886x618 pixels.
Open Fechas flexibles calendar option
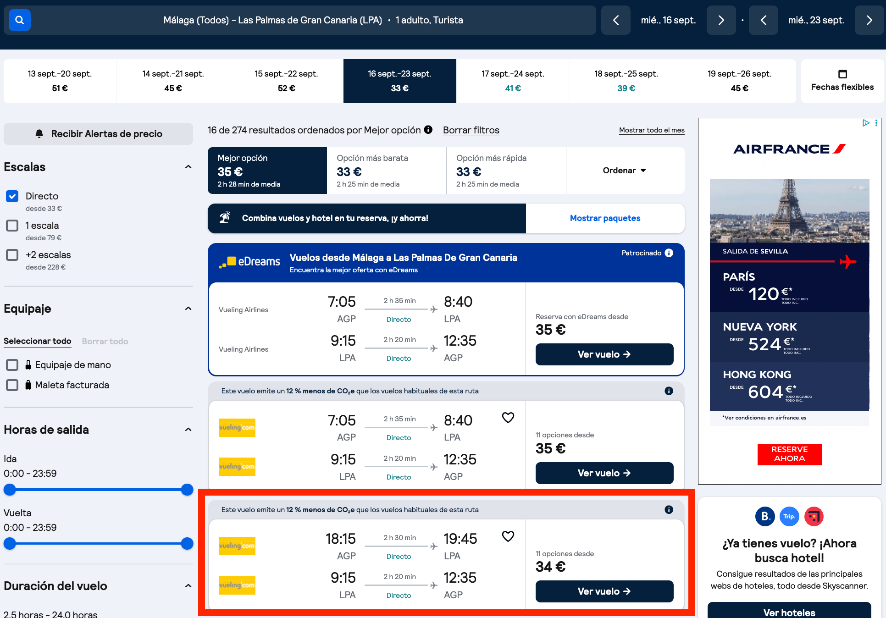pos(842,81)
